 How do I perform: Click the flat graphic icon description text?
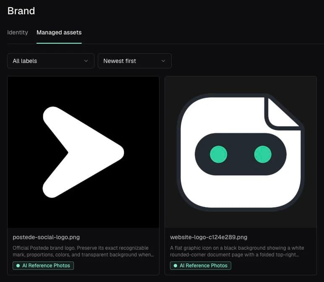coord(237,251)
